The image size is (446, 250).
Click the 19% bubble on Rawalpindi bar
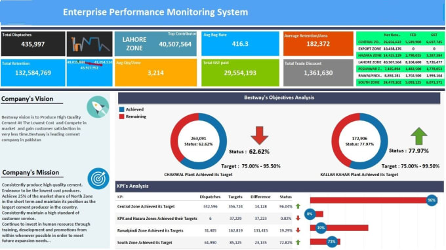pos(321,228)
